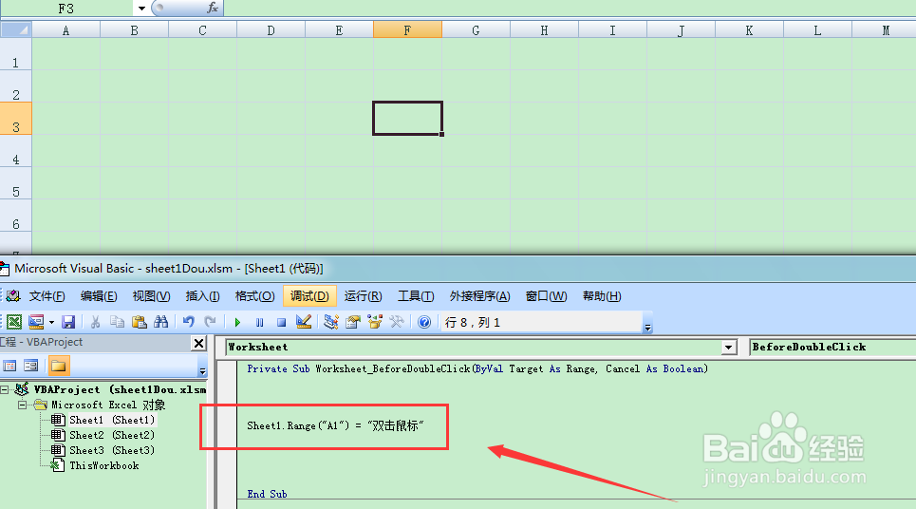
Task: Click the VBA window icon in title bar
Action: [x=5, y=269]
